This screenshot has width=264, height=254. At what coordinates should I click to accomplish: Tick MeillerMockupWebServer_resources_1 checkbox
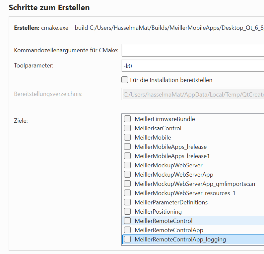127,193
